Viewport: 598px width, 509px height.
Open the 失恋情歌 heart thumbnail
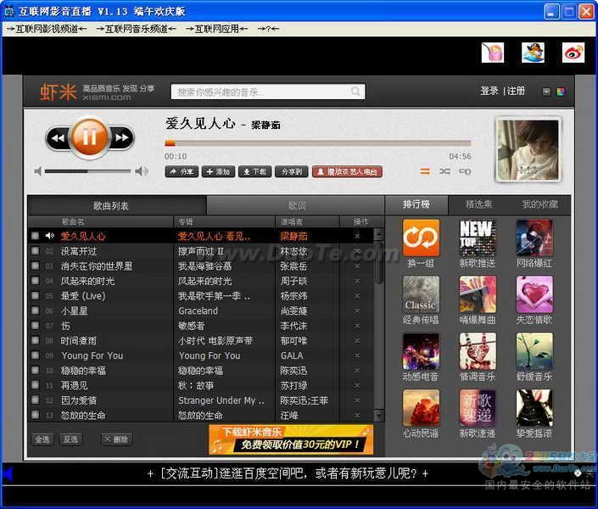pyautogui.click(x=534, y=294)
